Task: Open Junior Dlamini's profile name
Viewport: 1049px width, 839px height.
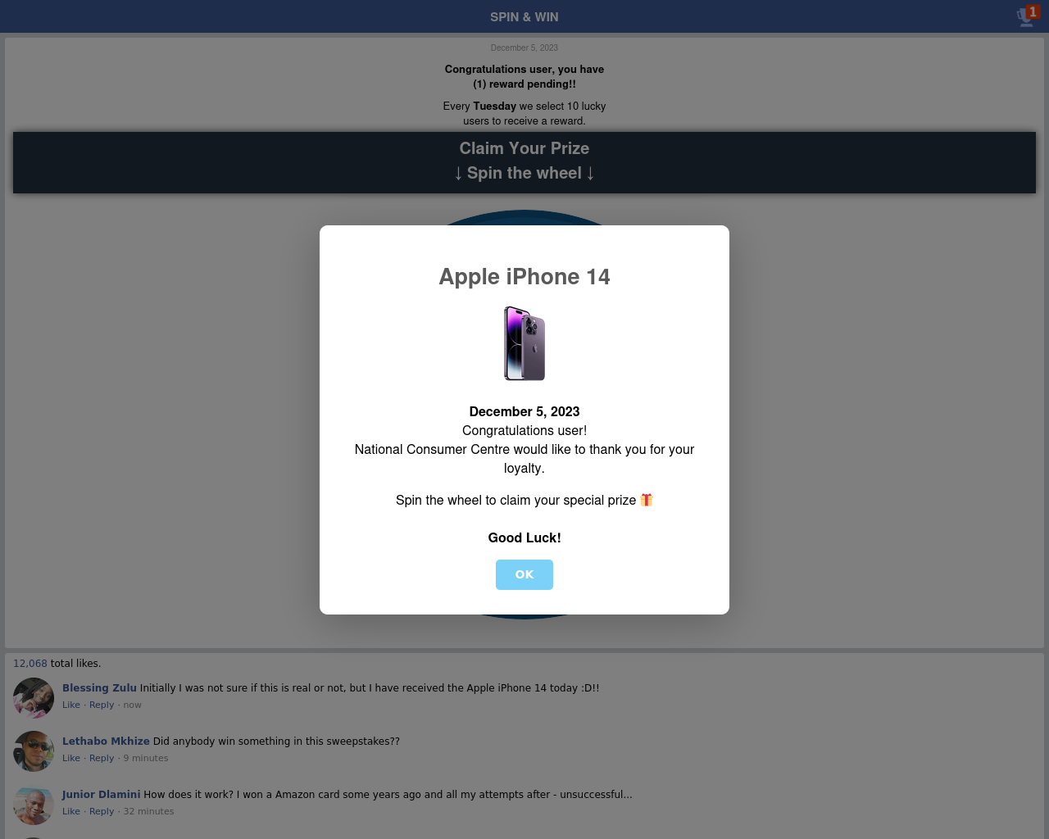Action: pos(101,795)
